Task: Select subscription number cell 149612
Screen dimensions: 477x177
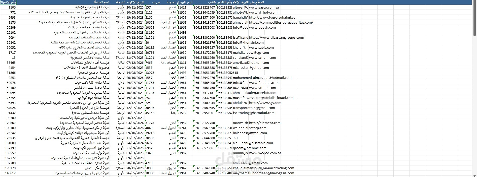Action: coord(8,173)
